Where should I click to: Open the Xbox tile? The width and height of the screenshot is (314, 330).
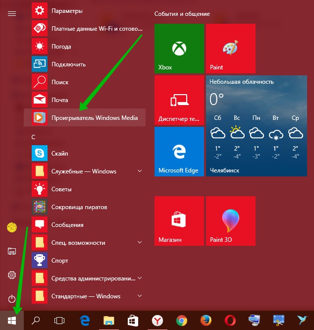click(179, 49)
